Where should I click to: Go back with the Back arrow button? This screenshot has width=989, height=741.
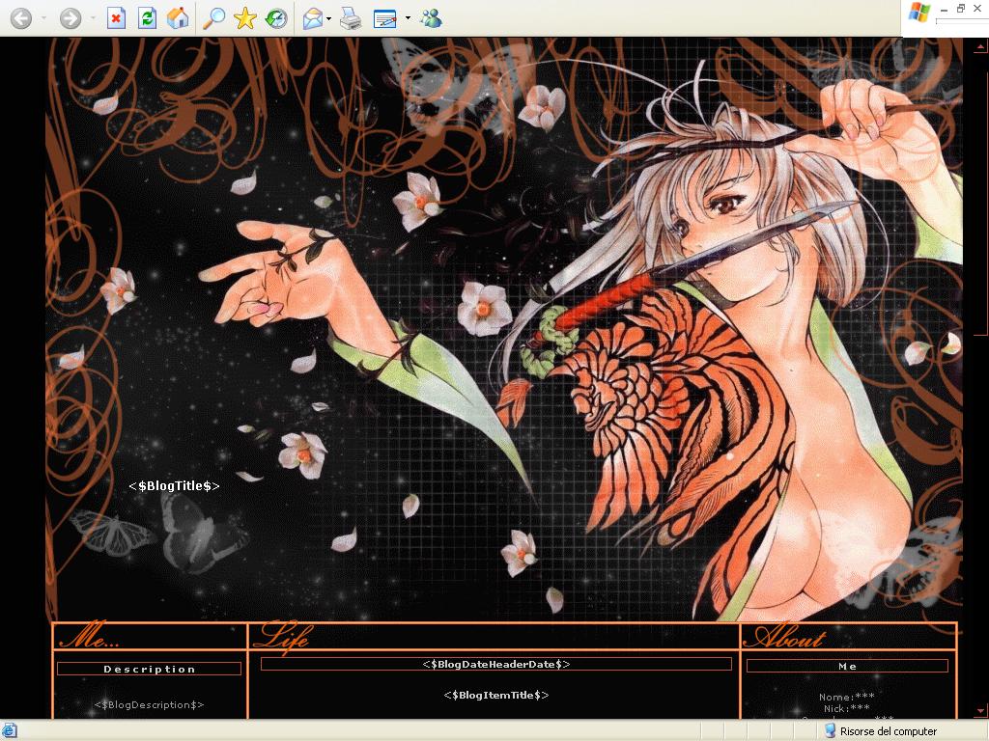click(x=21, y=18)
